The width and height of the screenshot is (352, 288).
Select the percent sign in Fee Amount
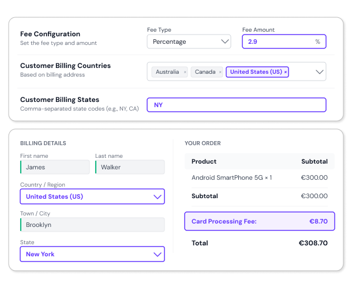[317, 41]
